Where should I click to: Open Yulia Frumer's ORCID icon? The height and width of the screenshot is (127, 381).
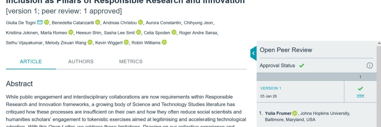(x=295, y=113)
